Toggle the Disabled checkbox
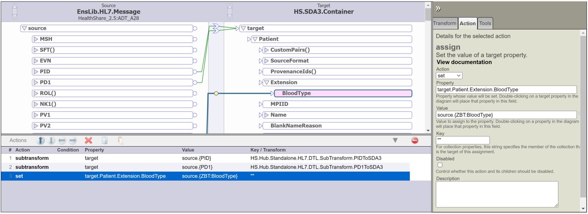Viewport: 588px width, 214px height. (x=440, y=165)
